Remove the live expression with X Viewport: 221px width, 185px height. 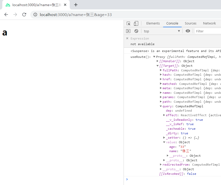pos(127,38)
